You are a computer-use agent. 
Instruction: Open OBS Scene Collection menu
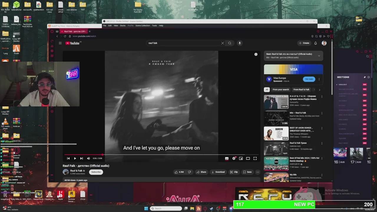143,26
